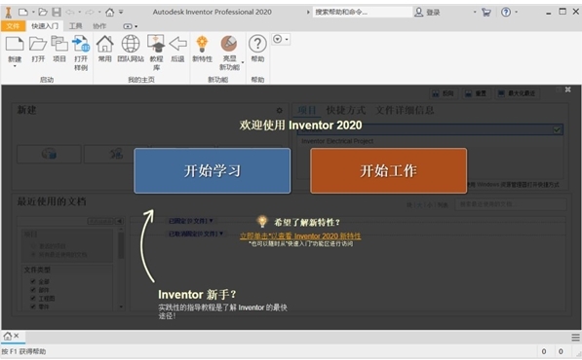The height and width of the screenshot is (360, 582).
Task: Click the 后退 back arrow icon
Action: tap(177, 44)
